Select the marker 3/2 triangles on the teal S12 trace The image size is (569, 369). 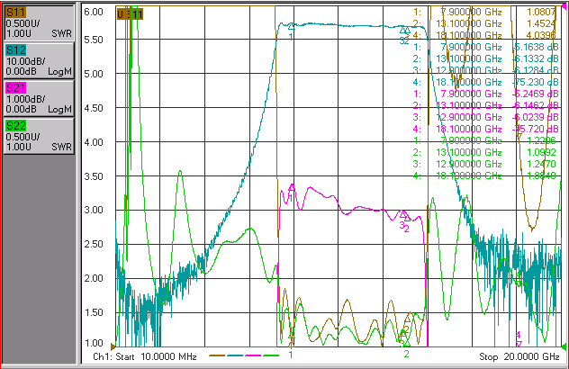[405, 30]
